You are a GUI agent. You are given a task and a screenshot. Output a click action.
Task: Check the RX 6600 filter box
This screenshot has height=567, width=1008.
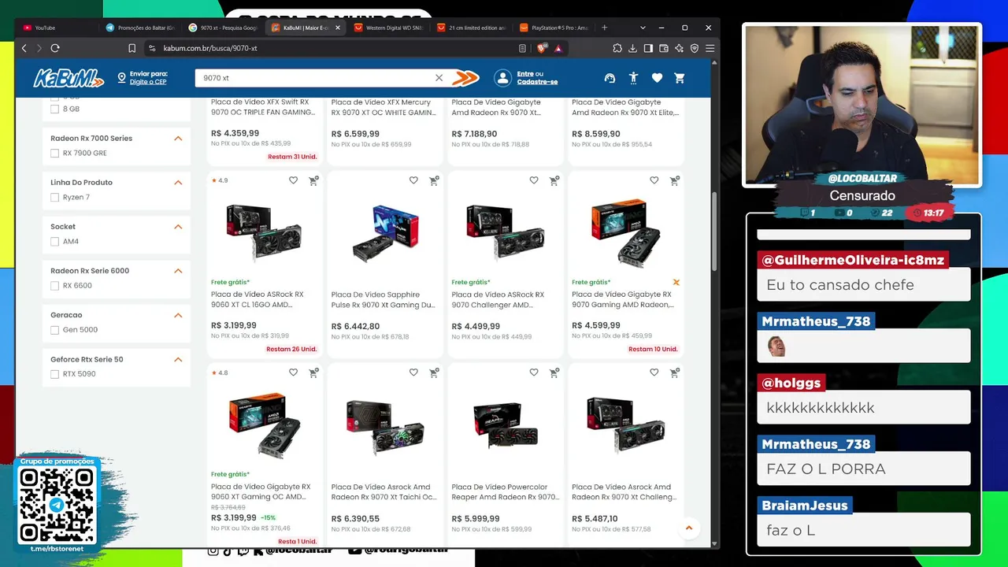[54, 286]
